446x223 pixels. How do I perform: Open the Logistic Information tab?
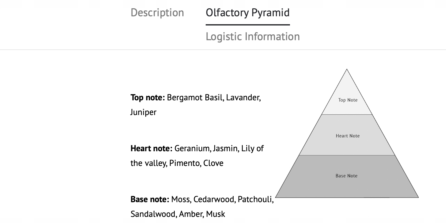click(253, 37)
